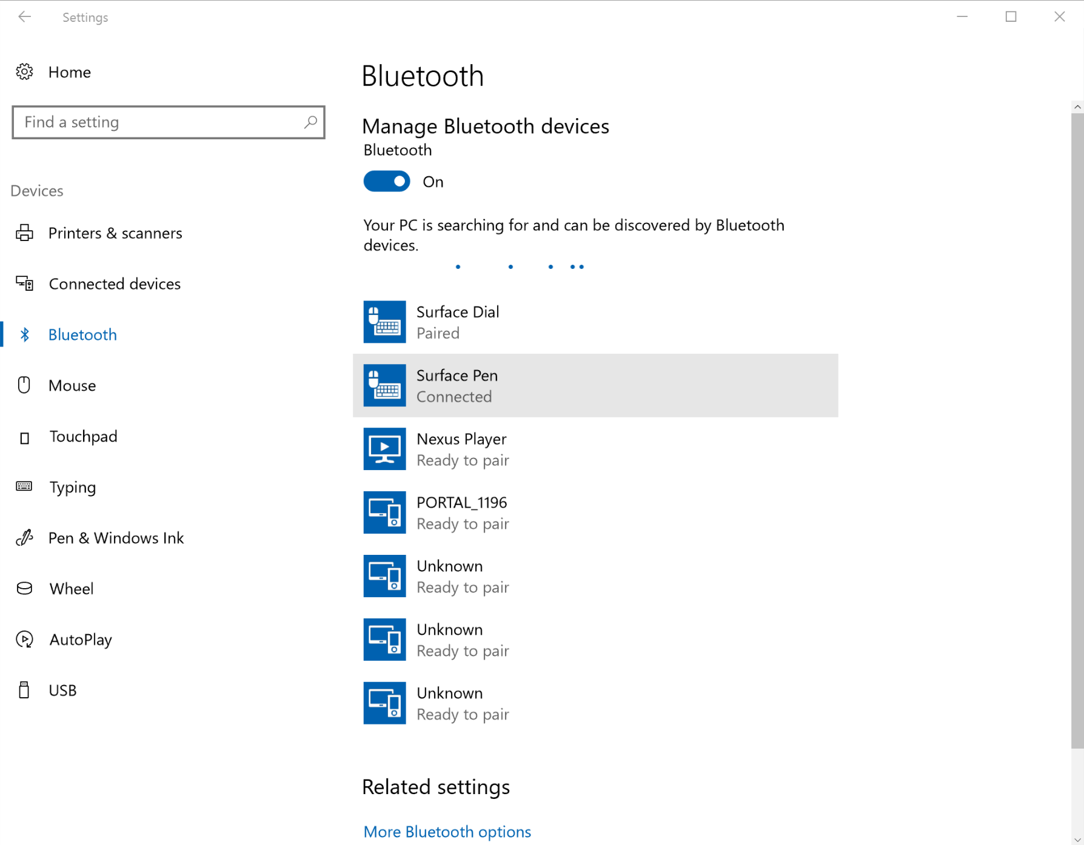
Task: Click the Printers & scanners icon
Action: [24, 233]
